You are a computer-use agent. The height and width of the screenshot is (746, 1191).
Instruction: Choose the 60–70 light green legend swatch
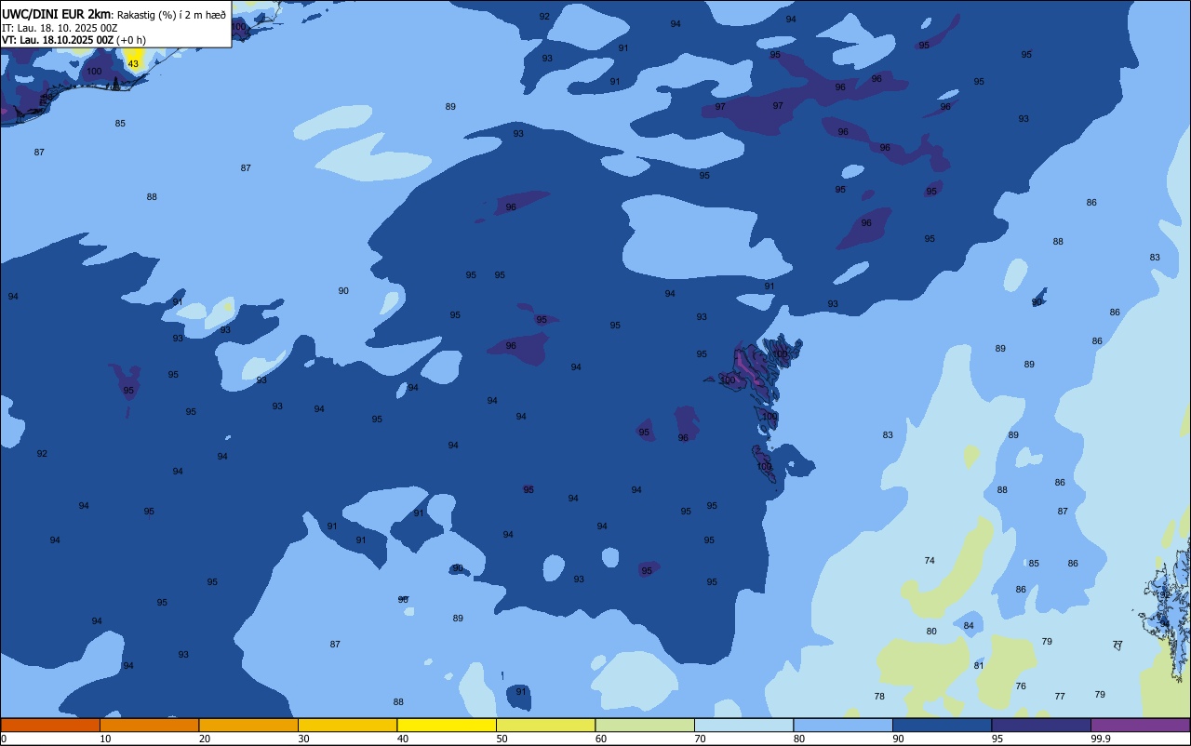(x=645, y=725)
